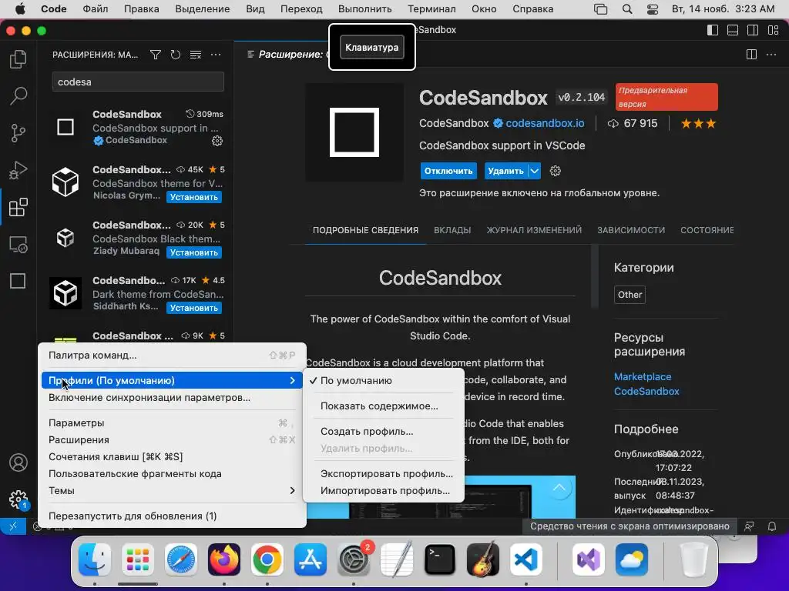789x591 pixels.
Task: Select Палитра команд... menu item
Action: click(172, 356)
